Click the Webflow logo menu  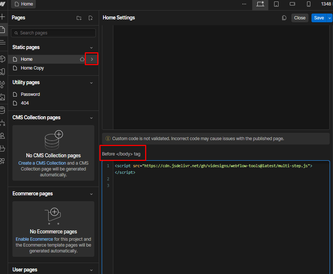point(2,4)
